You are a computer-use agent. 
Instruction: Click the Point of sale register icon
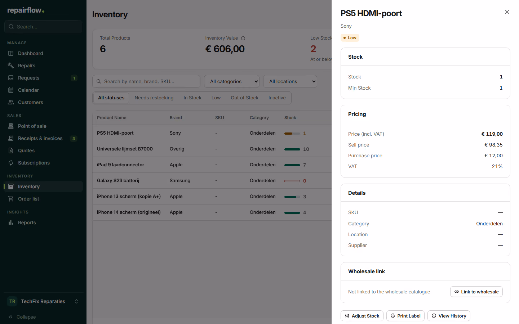[x=11, y=126]
